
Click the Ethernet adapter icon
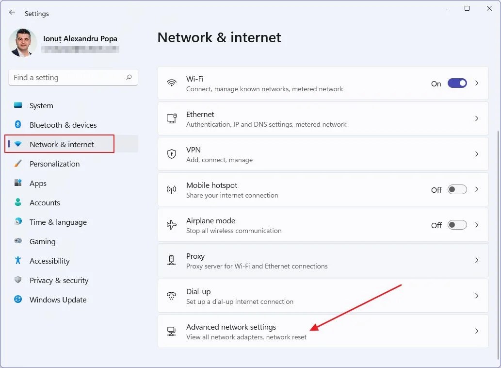[172, 118]
